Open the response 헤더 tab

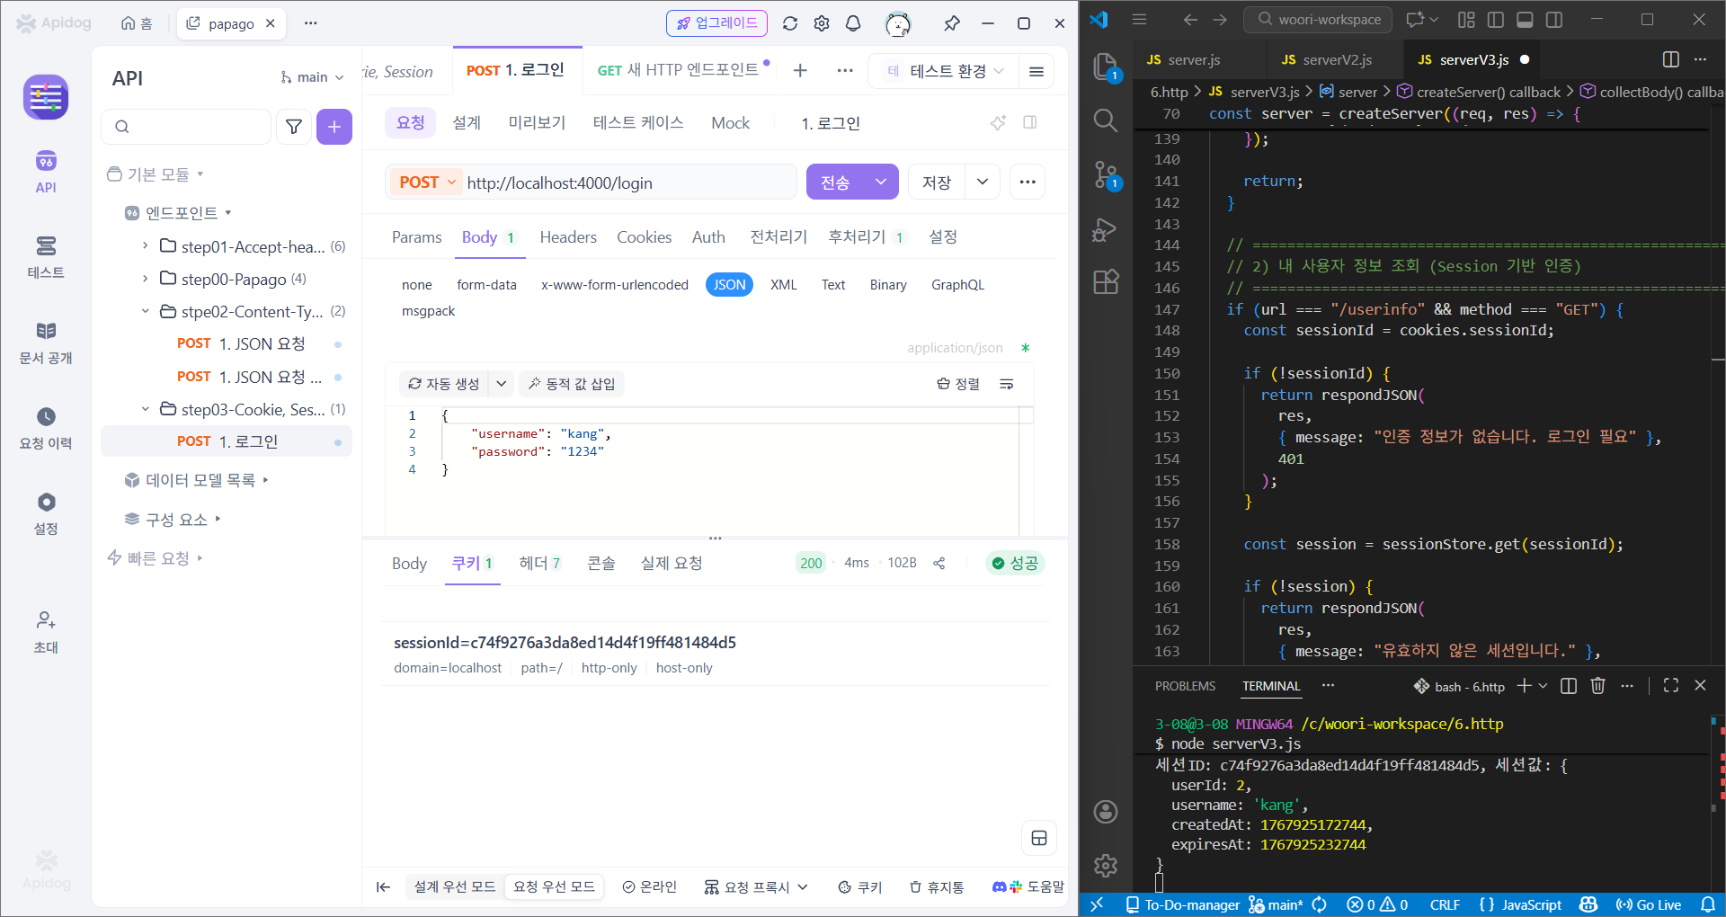pos(540,563)
